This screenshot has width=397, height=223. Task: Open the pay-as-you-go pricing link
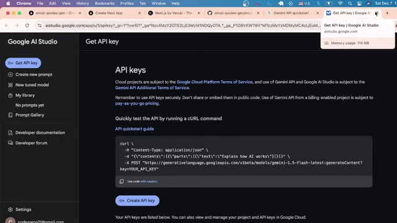[x=137, y=103]
